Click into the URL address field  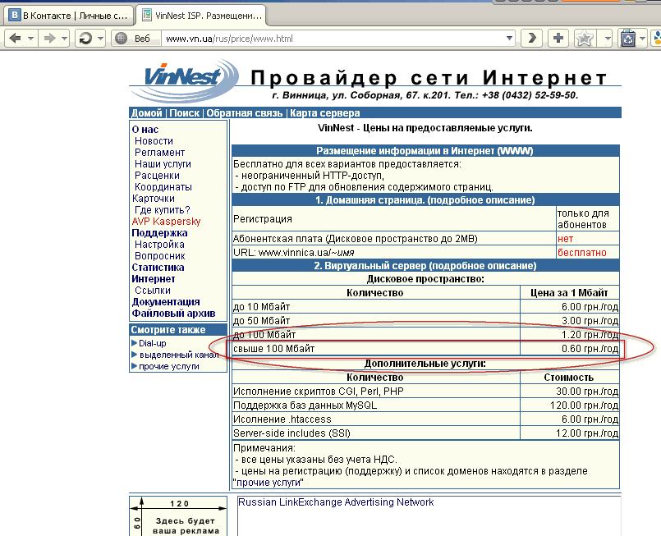pos(333,39)
